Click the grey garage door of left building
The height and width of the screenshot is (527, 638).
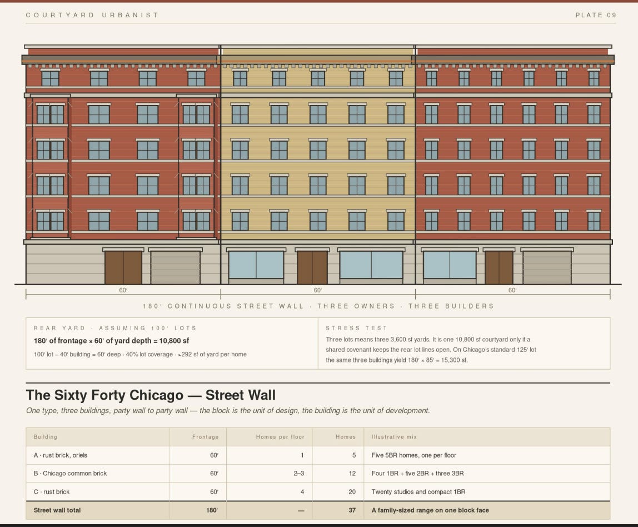[176, 267]
